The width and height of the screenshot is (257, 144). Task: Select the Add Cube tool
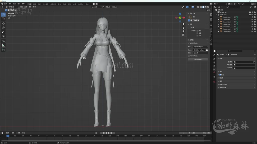[x=3, y=50]
